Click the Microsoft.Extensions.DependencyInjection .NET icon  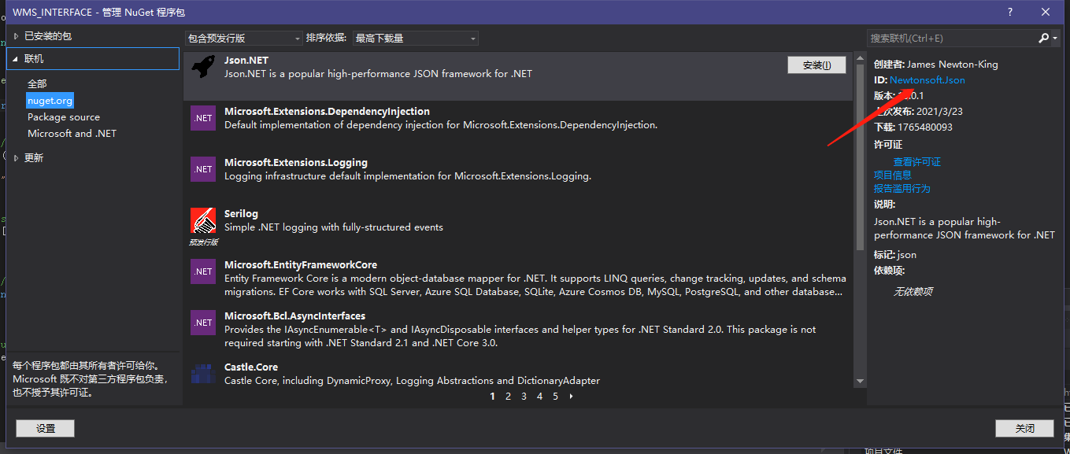pos(203,118)
